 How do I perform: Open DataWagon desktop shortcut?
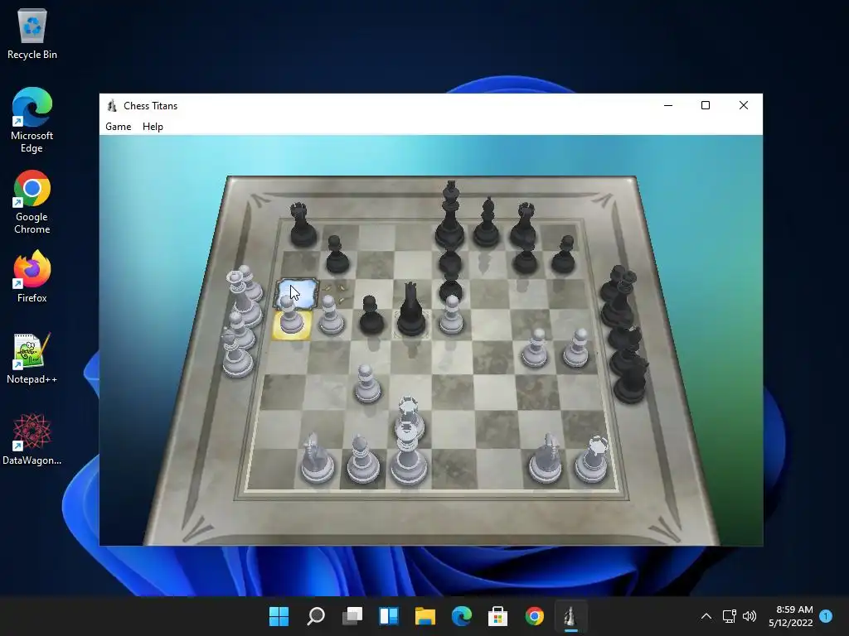coord(32,439)
